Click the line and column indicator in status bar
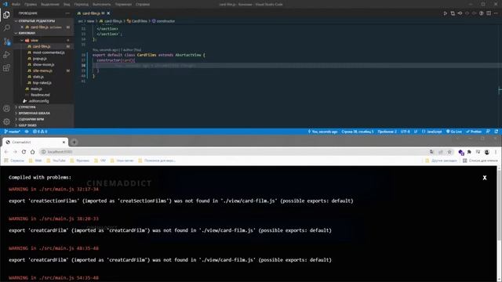Screen dimensions: 502x282 358,132
